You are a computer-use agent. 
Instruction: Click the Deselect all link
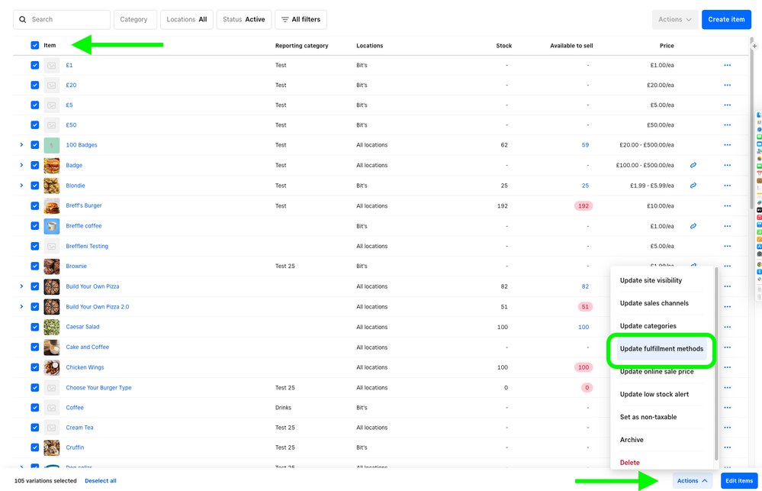101,481
